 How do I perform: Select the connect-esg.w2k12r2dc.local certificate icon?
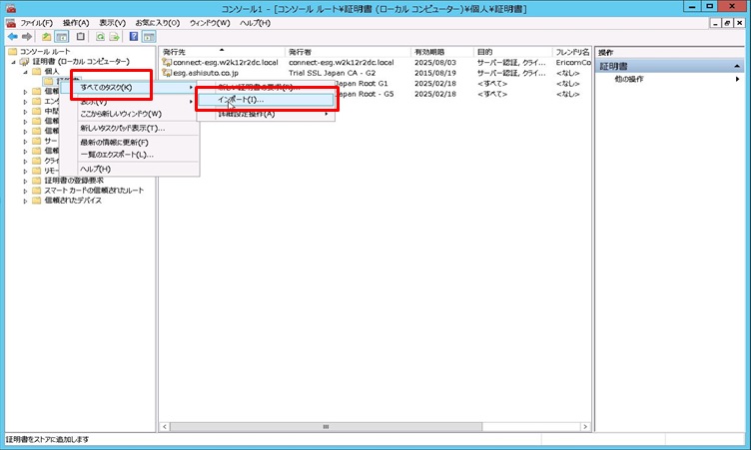pos(167,62)
